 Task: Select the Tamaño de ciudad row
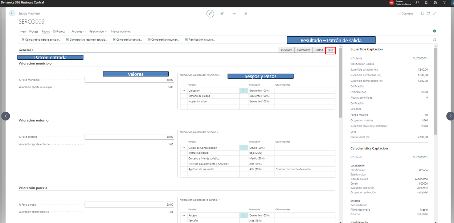258,96
